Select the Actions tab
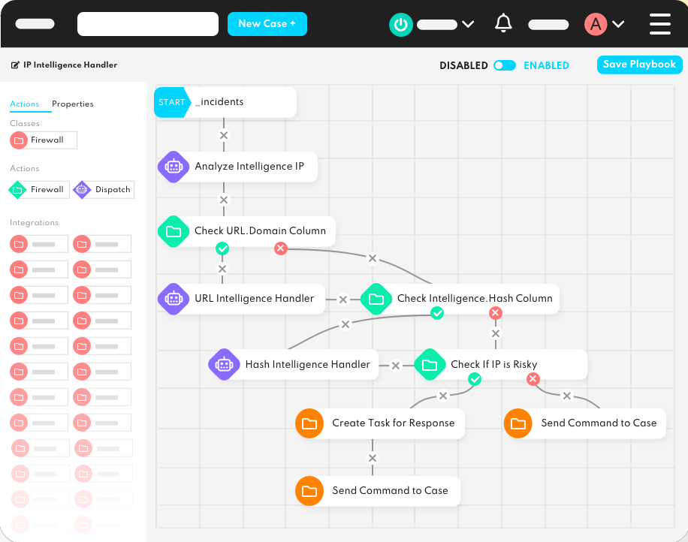The width and height of the screenshot is (688, 542). 25,104
